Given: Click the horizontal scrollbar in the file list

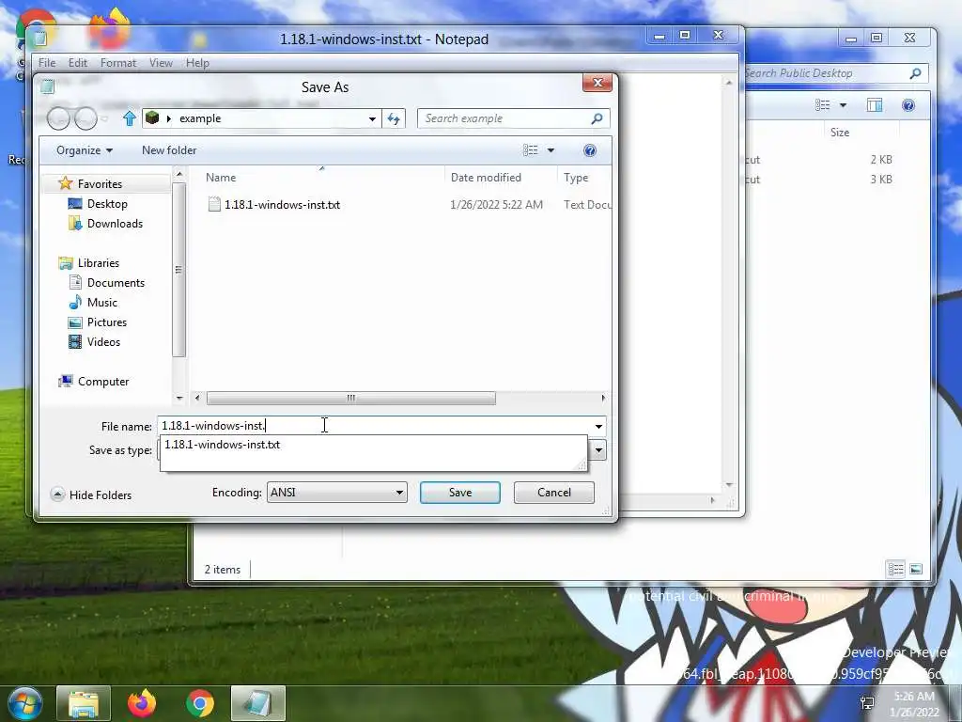Looking at the screenshot, I should click(351, 398).
